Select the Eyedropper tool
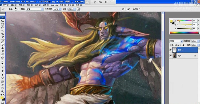The height and width of the screenshot is (104, 200). click(2, 85)
